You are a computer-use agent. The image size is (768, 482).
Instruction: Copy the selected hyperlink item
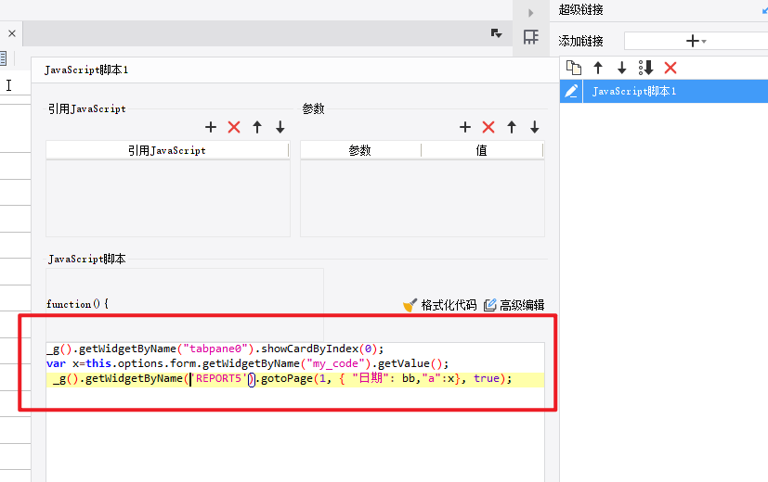coord(574,68)
